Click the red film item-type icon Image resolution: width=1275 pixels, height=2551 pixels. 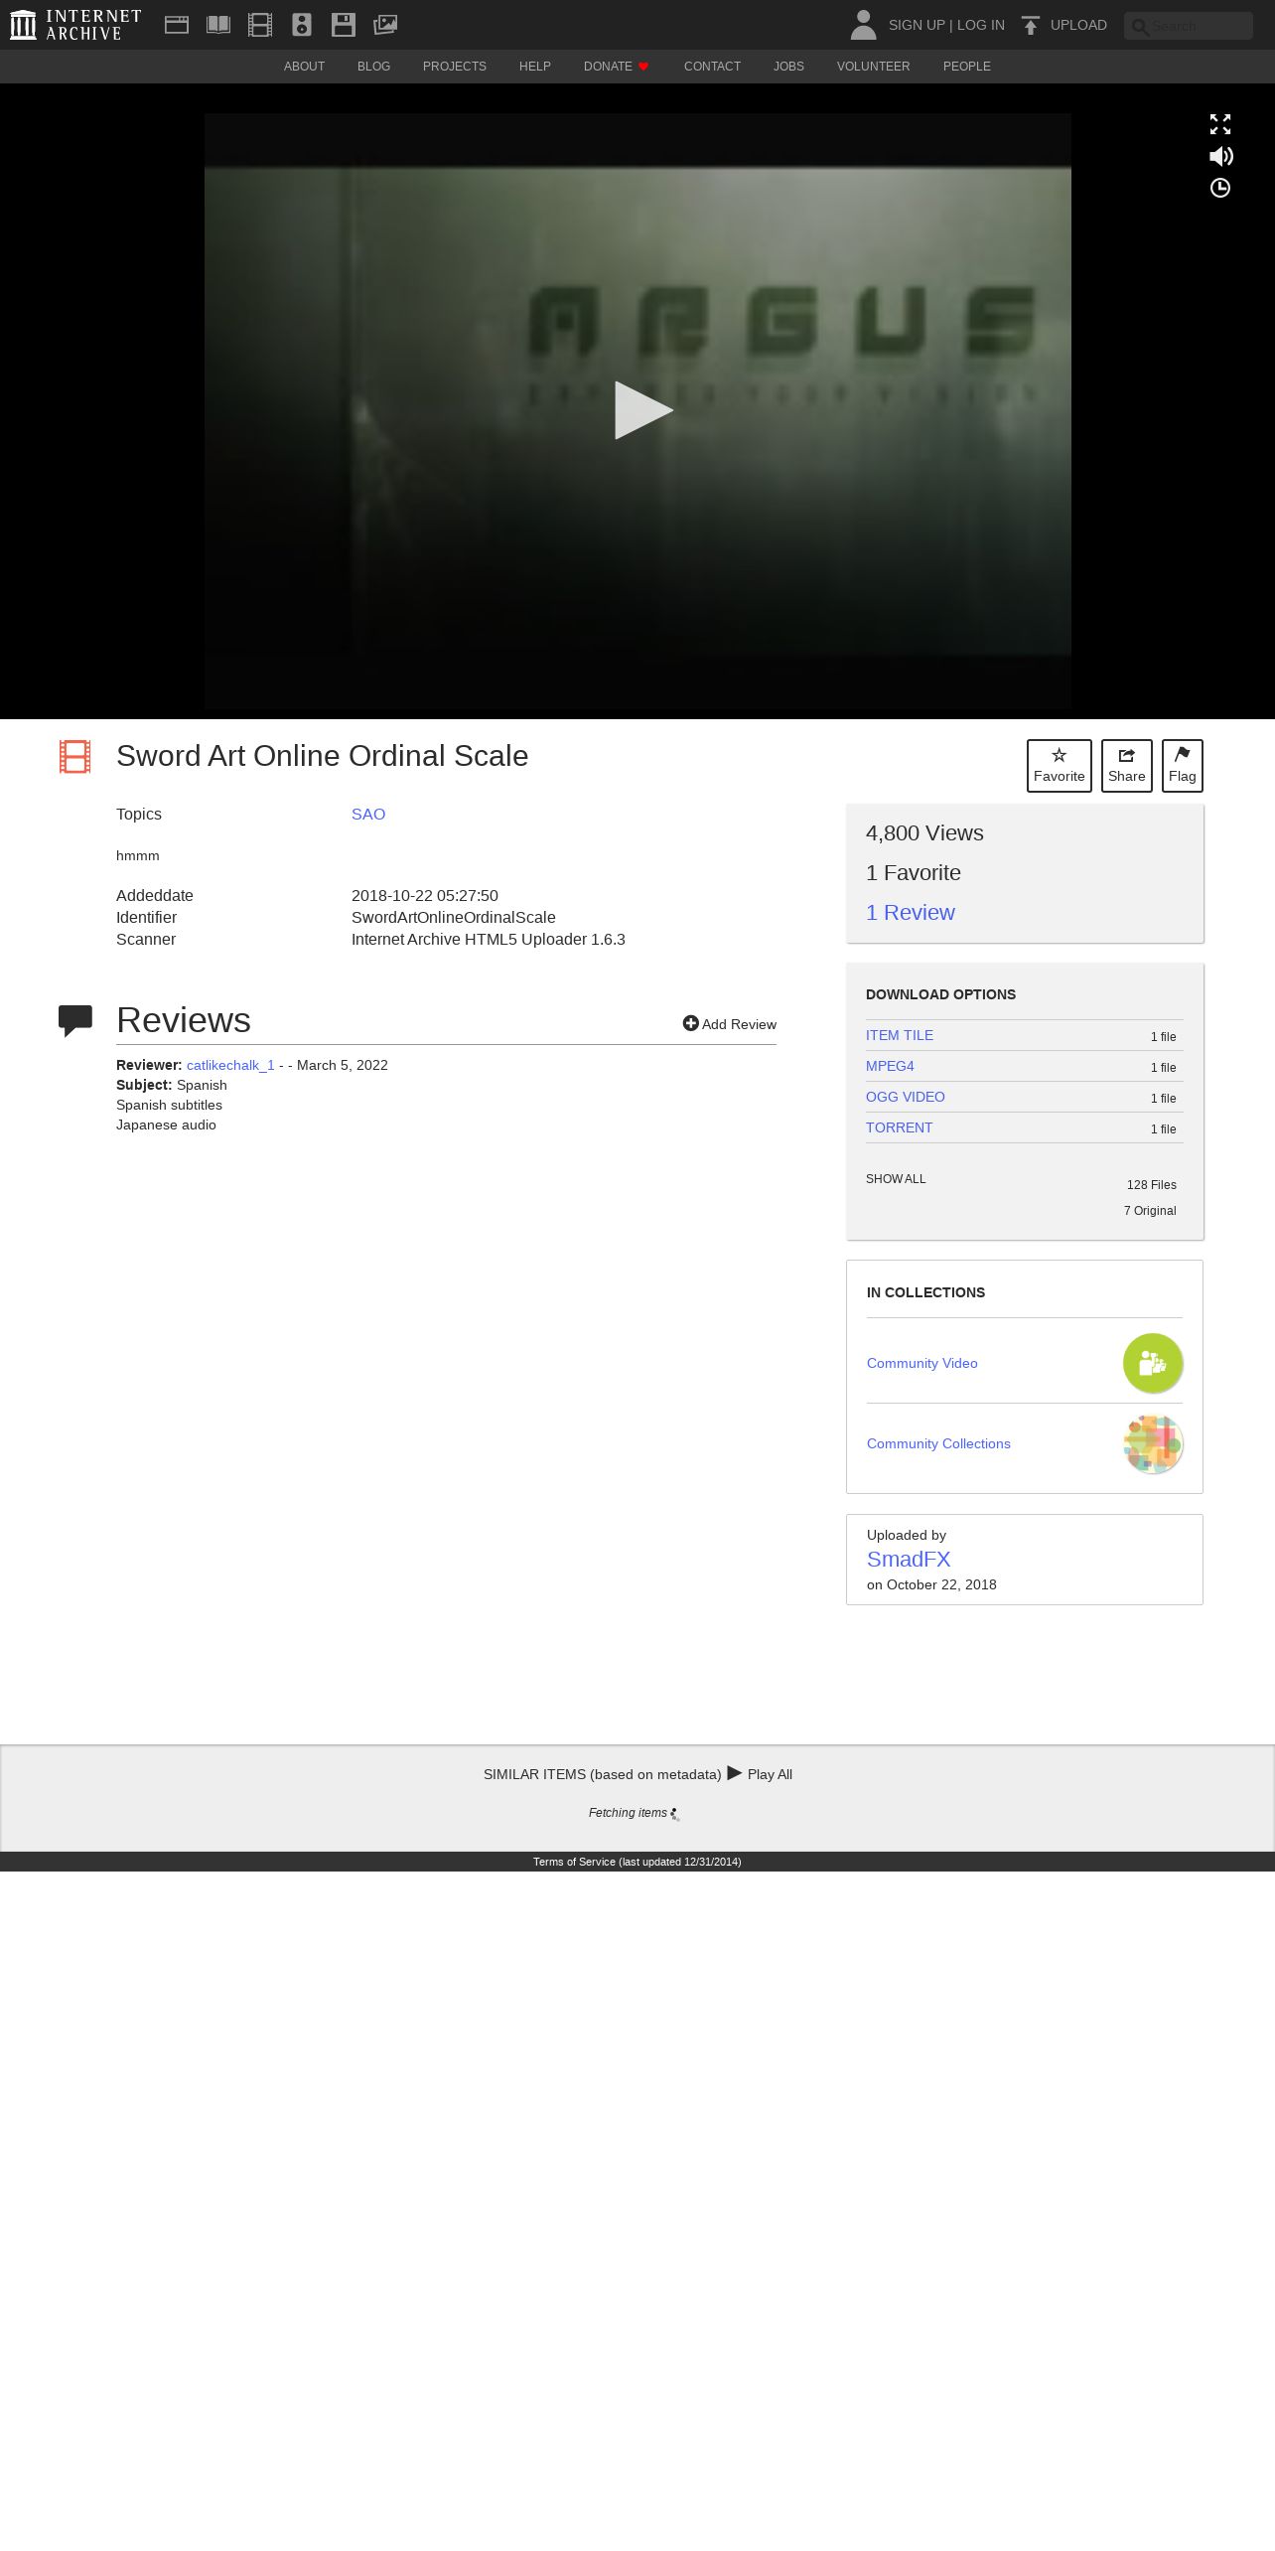[x=74, y=757]
